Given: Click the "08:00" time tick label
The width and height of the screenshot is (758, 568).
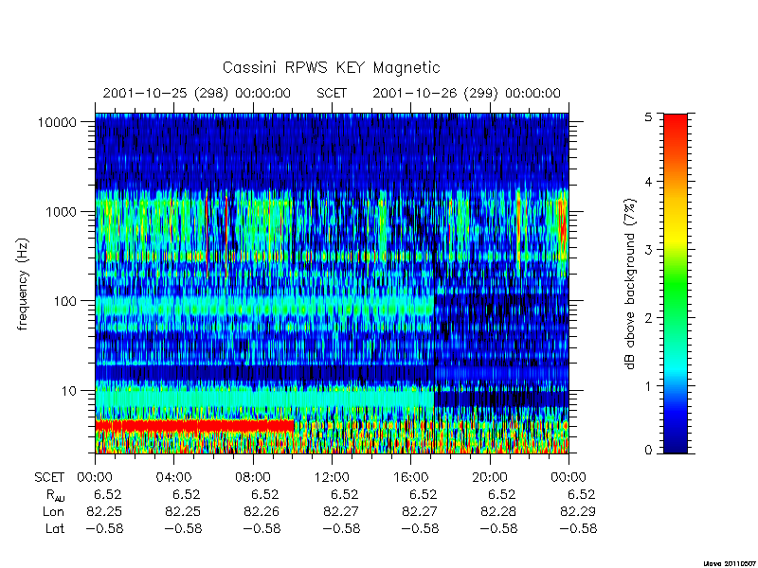Looking at the screenshot, I should [x=252, y=478].
